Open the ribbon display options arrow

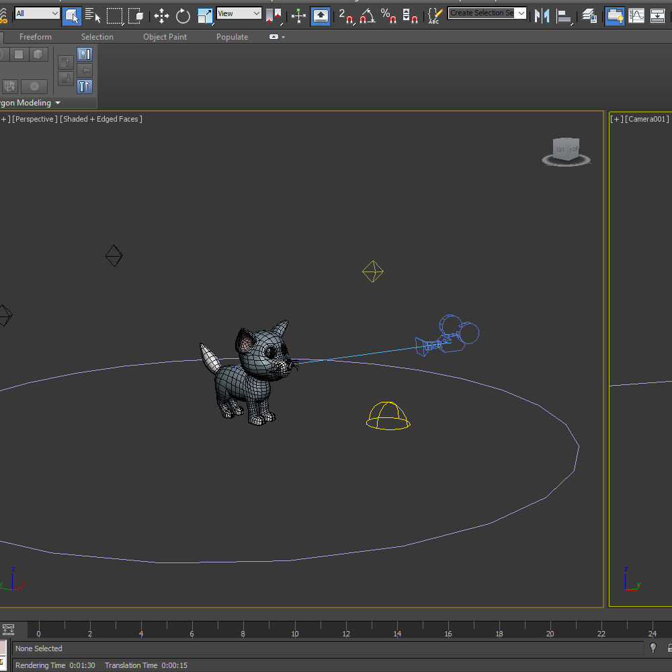(284, 37)
